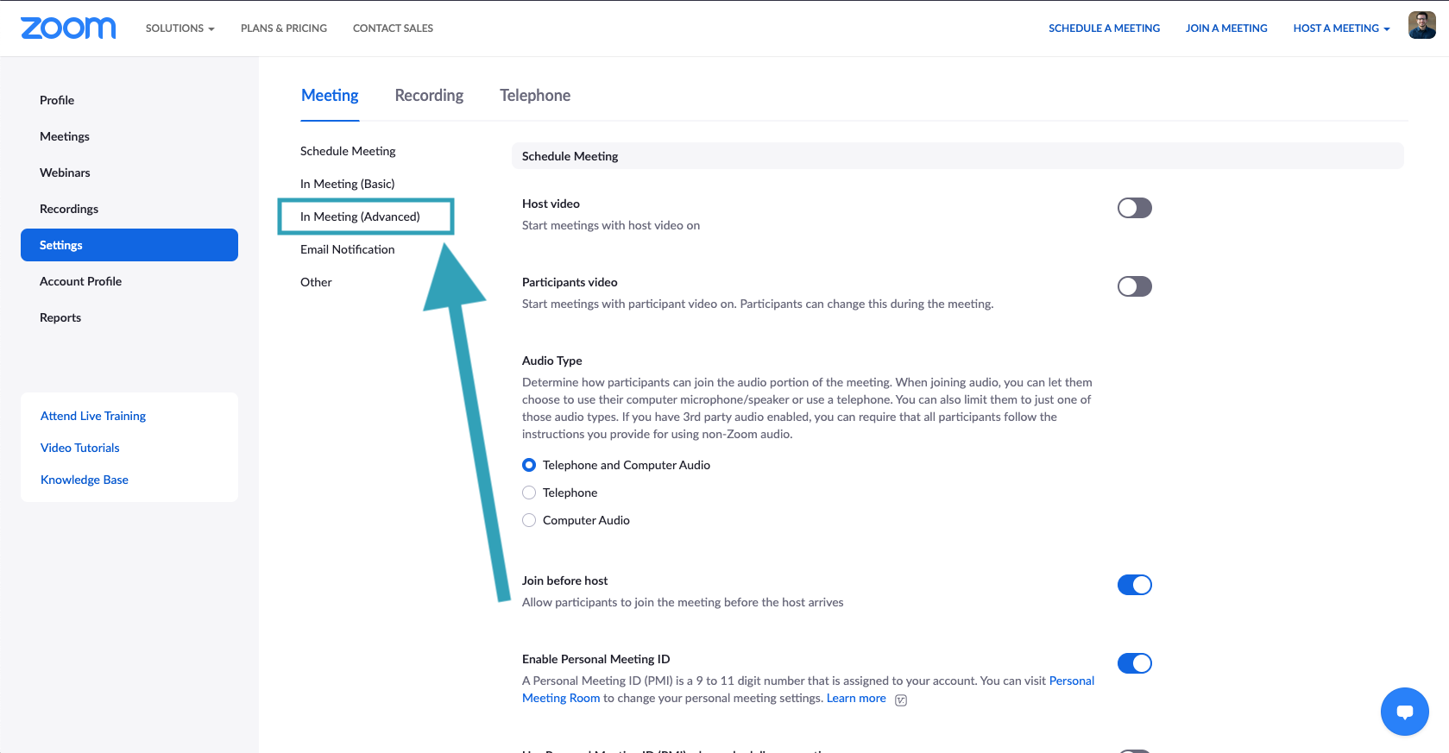Screen dimensions: 1449x753
Task: Click Schedule a Meeting link
Action: [x=1104, y=28]
